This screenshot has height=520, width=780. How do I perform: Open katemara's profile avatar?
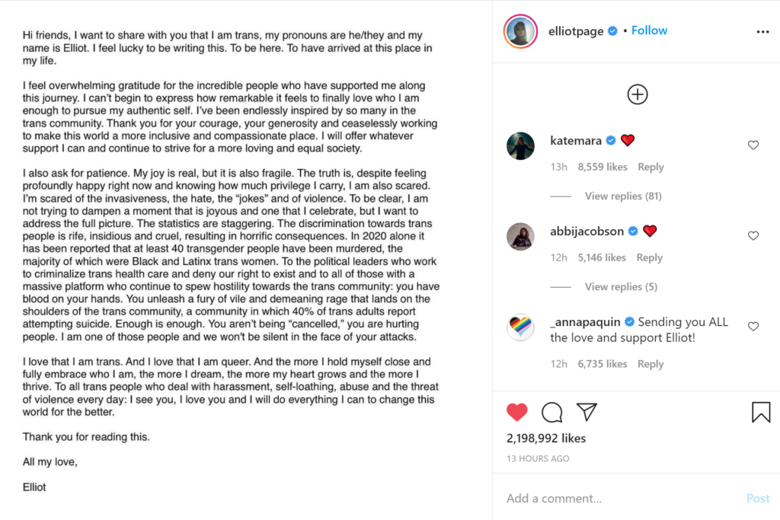[x=520, y=145]
